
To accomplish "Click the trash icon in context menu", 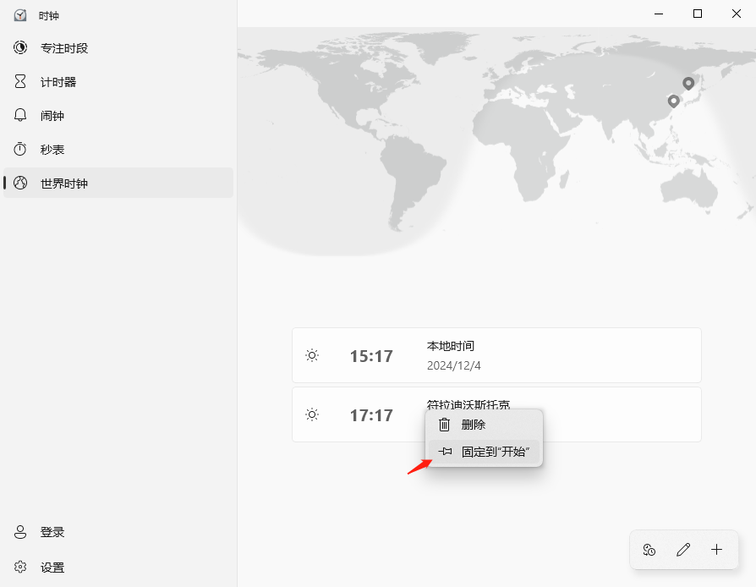I will point(444,425).
